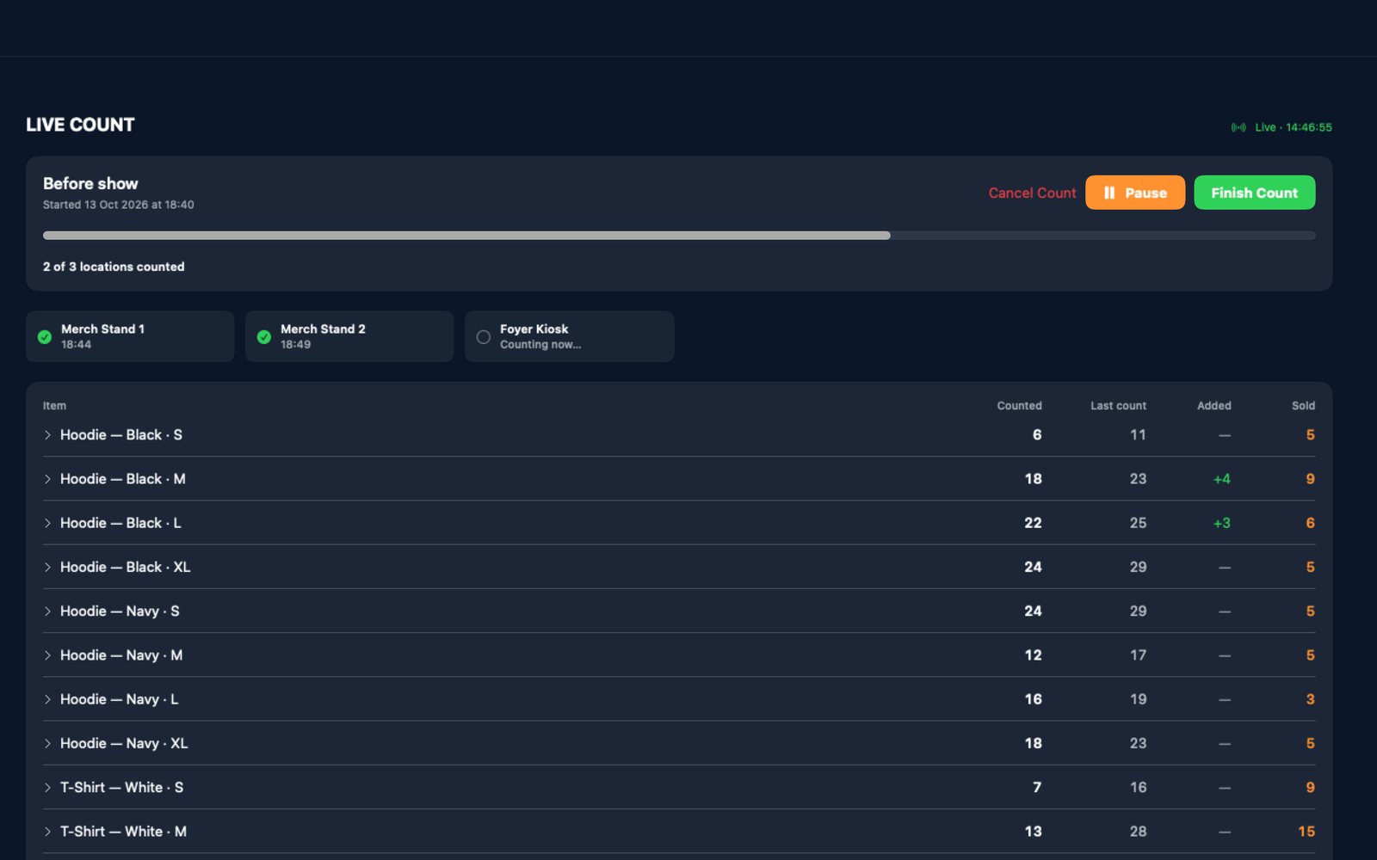Click the +4 added value for Hoodie Black M
Screen dimensions: 1377x860
1221,479
